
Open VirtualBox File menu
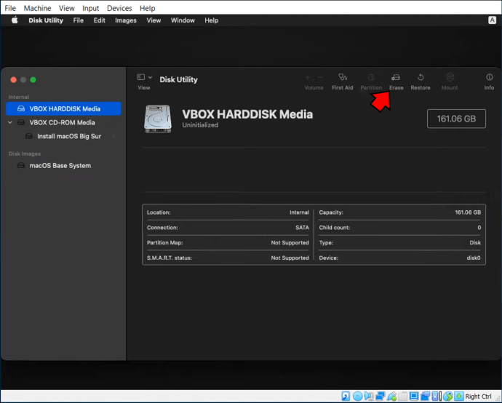[10, 8]
